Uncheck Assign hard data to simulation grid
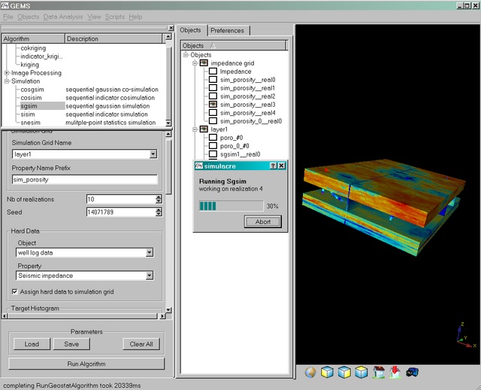481x390 pixels. [x=17, y=291]
